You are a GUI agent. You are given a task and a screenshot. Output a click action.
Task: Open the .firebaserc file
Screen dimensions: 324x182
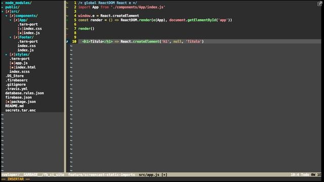coord(17,80)
